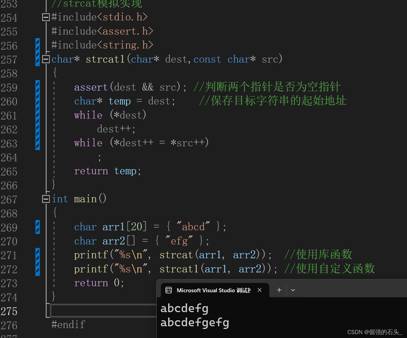Click line number 275 in the gutter

(x=9, y=311)
